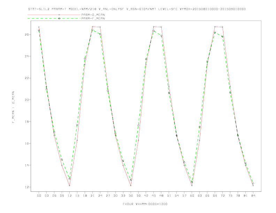Click x-axis forecast hour label 09

[62, 196]
